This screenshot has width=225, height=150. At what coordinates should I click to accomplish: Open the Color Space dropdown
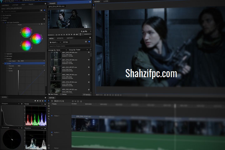[x=31, y=61]
